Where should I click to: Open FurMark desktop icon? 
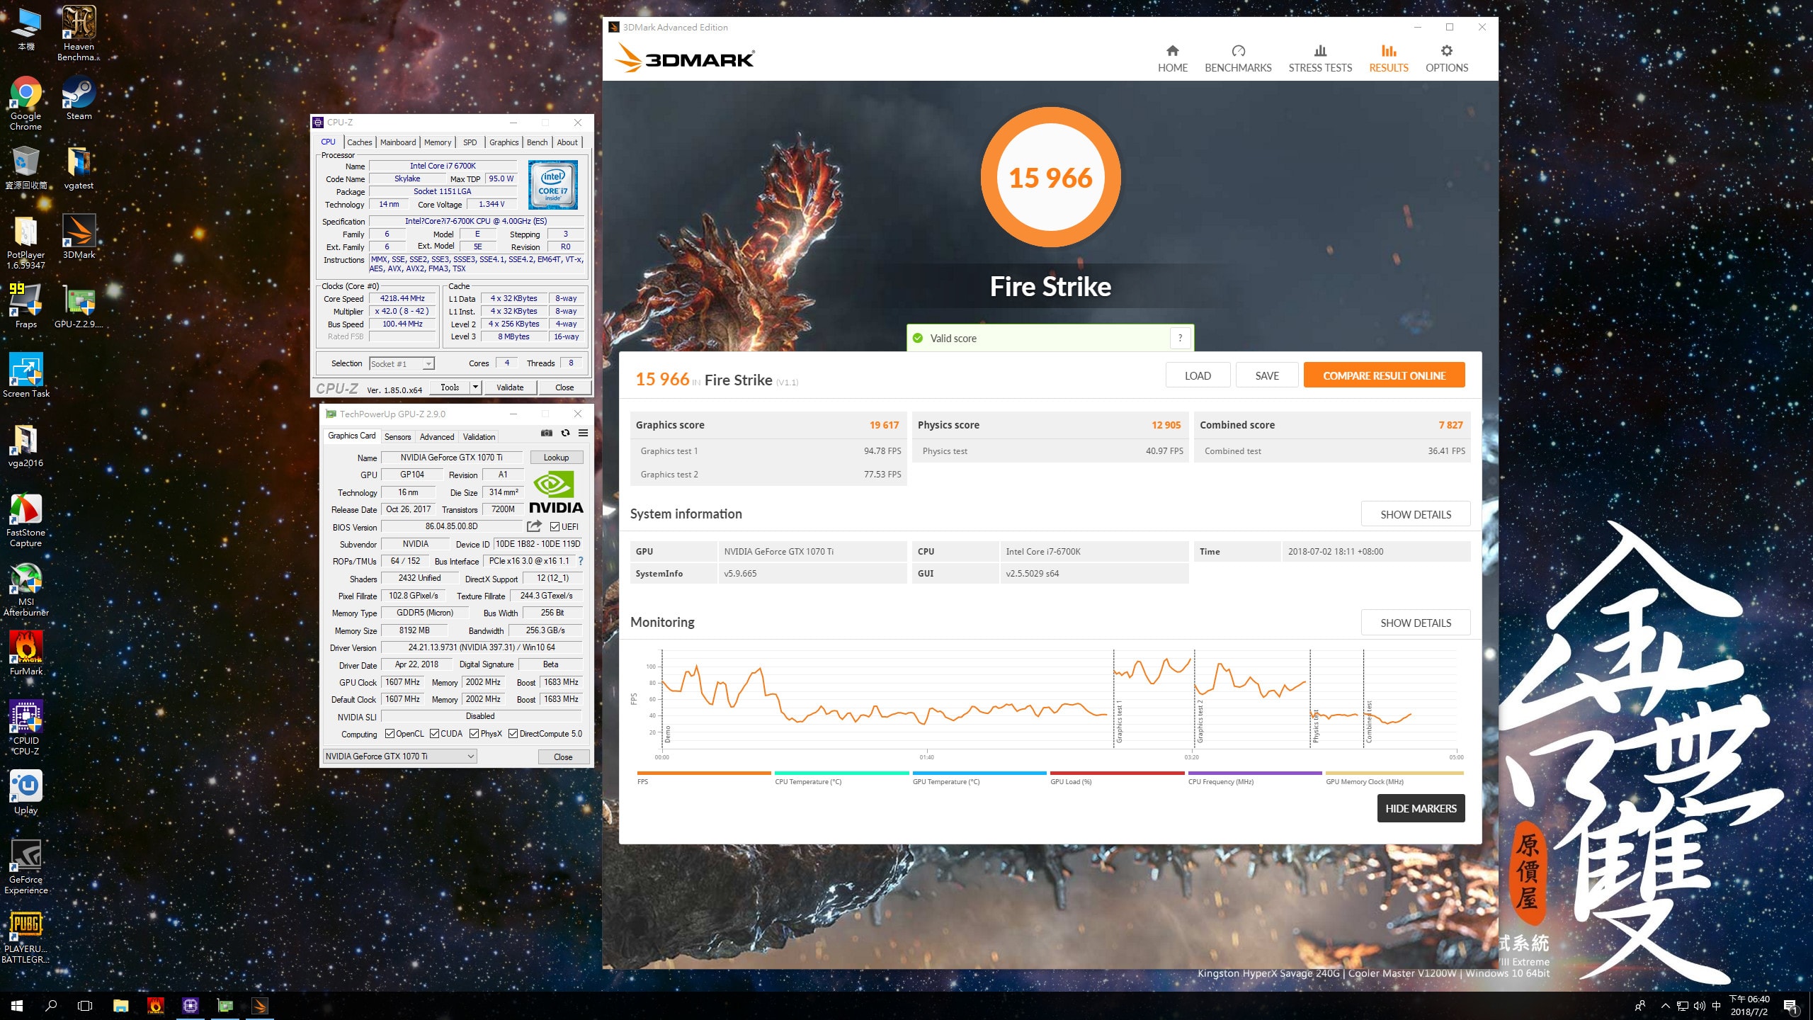click(25, 653)
